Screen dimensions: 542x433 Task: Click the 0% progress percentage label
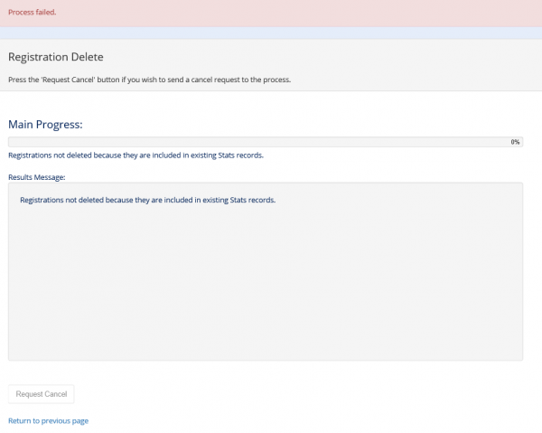(515, 142)
